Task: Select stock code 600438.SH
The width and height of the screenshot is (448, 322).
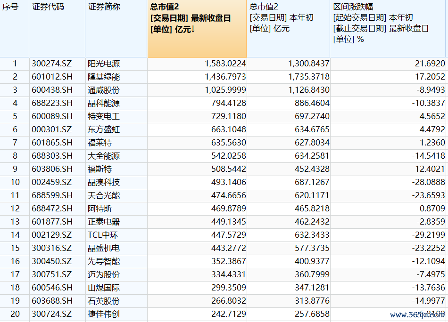Action: click(52, 90)
